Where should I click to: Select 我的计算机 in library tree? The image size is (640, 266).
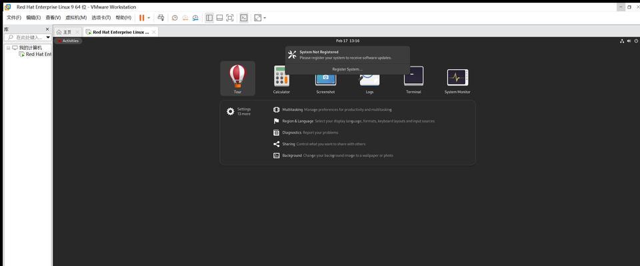pos(30,48)
